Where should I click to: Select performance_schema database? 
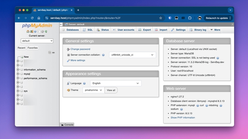[x=35, y=78]
